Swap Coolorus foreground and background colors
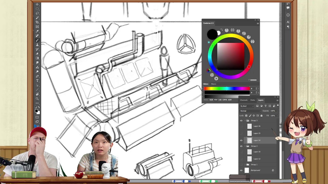 point(222,30)
